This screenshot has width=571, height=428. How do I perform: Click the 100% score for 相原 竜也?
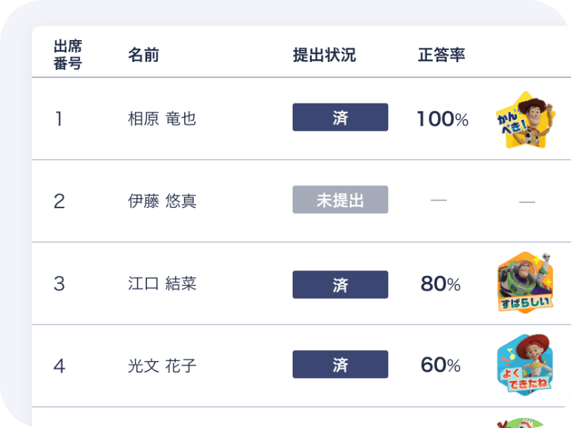click(x=442, y=119)
